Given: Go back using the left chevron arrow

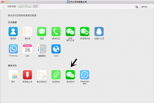Looking at the screenshot, I should coord(4,7).
